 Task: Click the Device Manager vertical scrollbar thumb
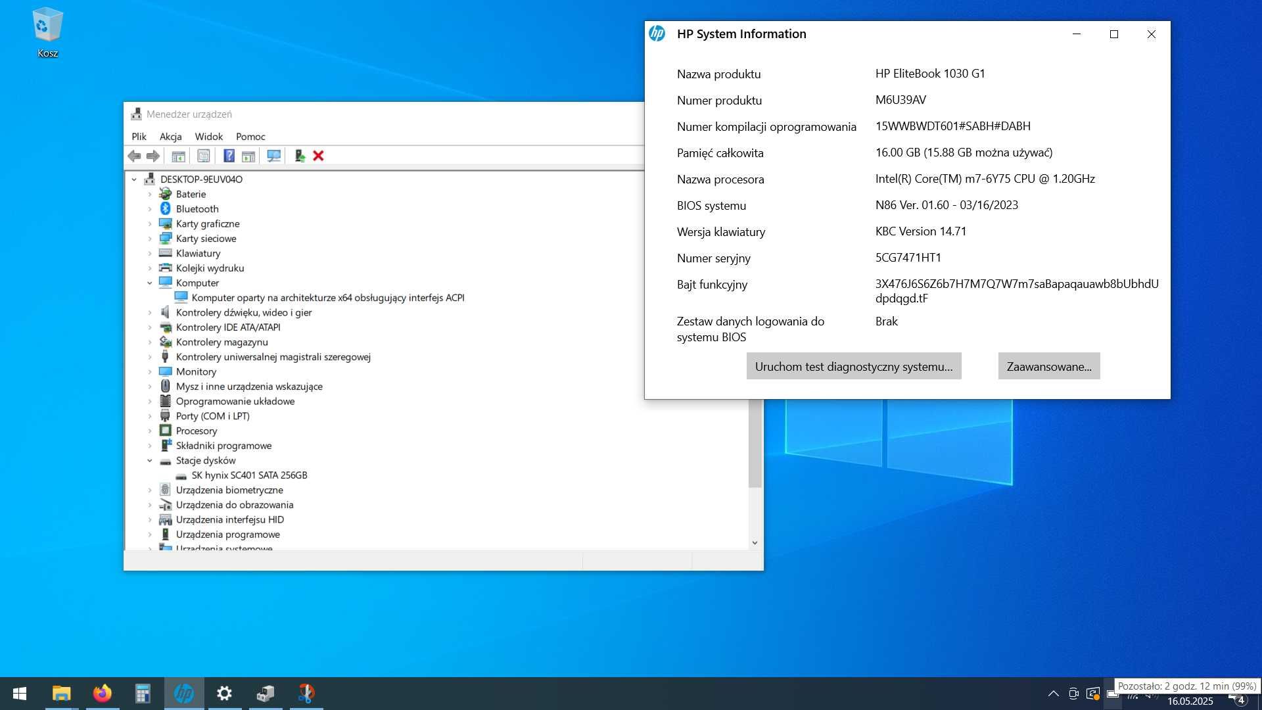(x=755, y=444)
